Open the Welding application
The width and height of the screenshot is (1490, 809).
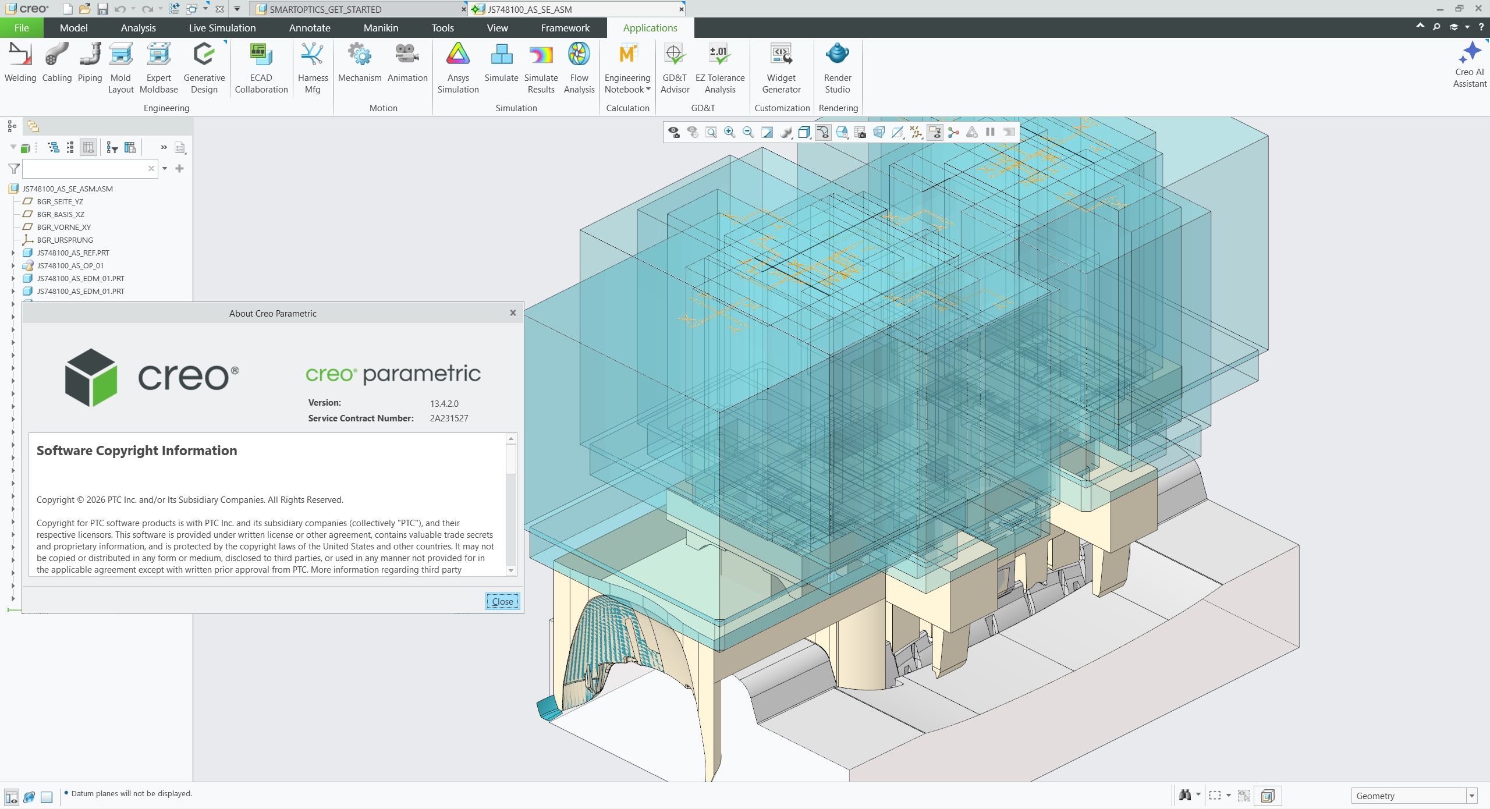20,62
